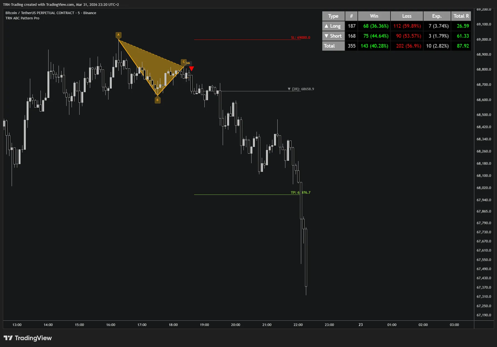This screenshot has height=347, width=497.
Task: Click the down arrow on the 2R target label
Action: point(289,89)
